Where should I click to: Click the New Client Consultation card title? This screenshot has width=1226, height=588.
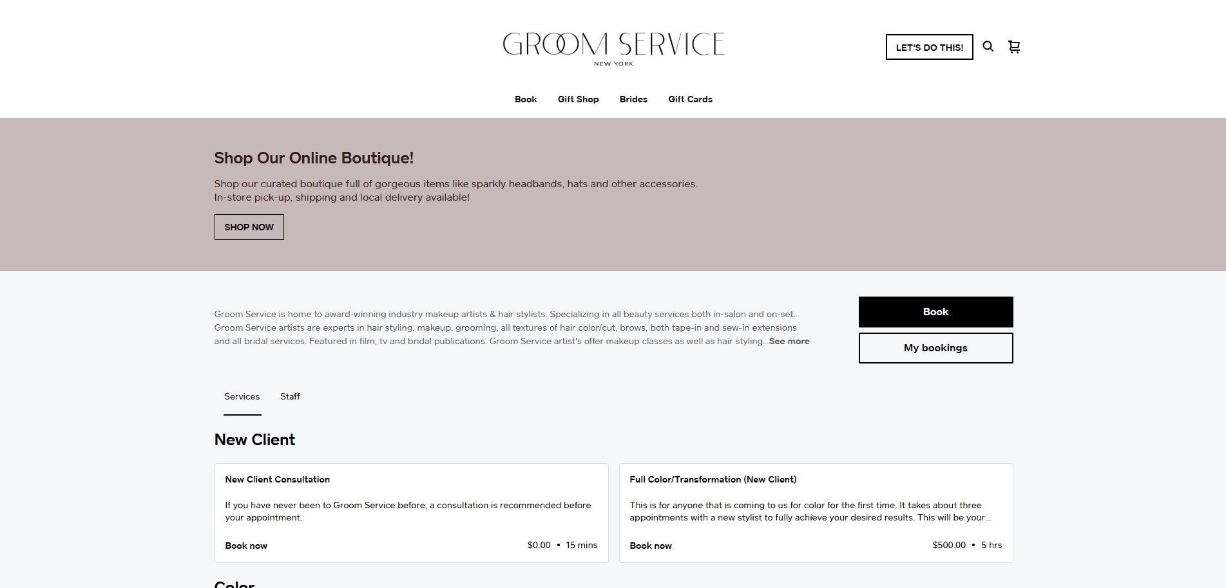(277, 479)
